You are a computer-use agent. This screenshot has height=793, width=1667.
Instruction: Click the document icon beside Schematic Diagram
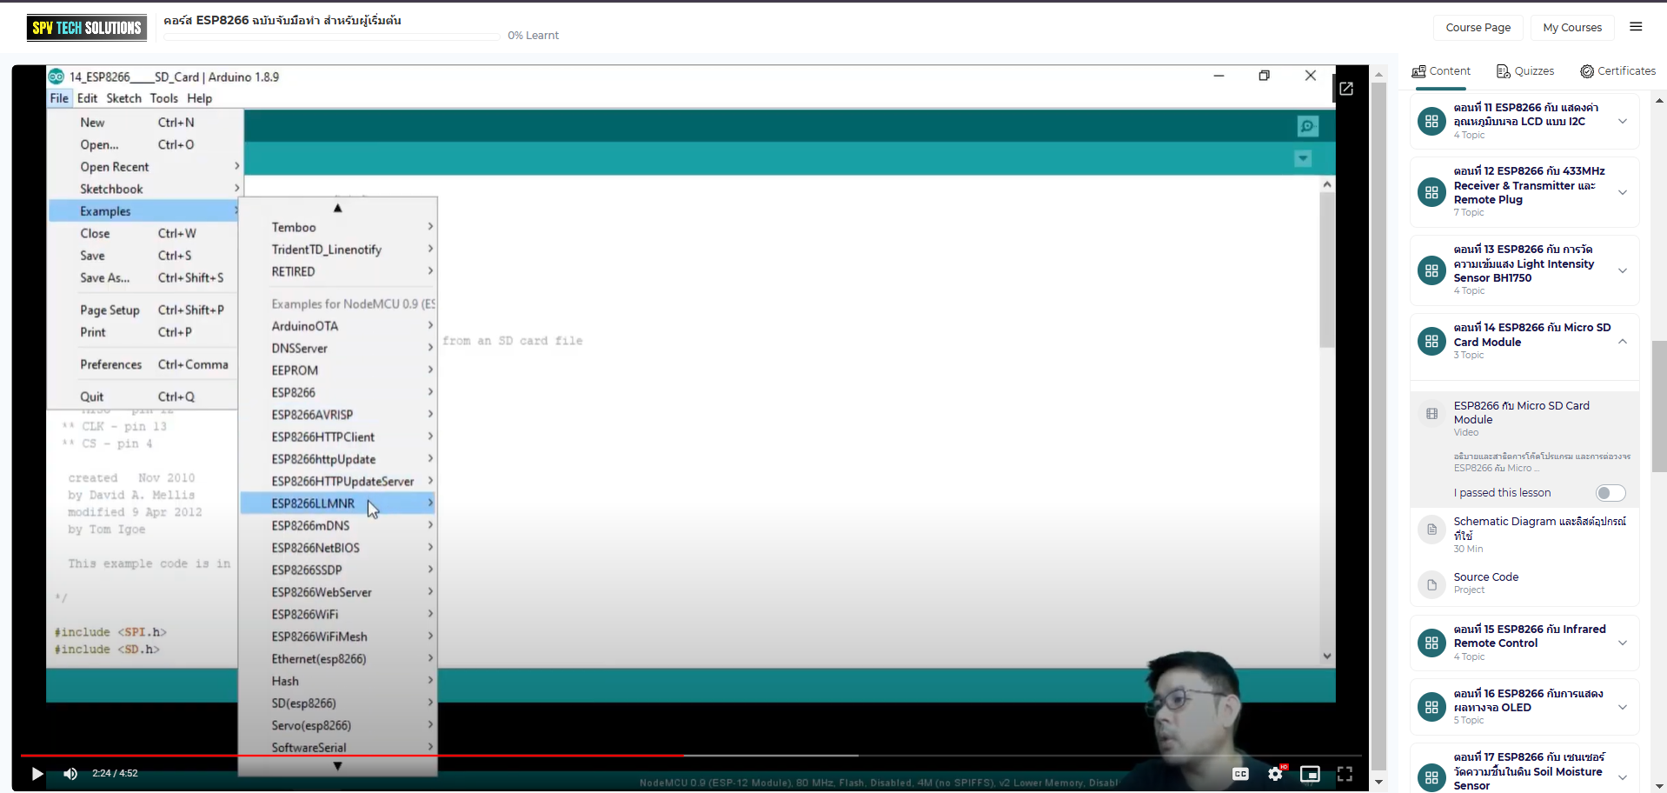pos(1431,529)
